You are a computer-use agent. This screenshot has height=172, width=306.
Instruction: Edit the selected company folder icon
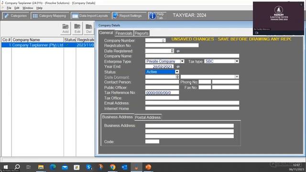(77, 29)
